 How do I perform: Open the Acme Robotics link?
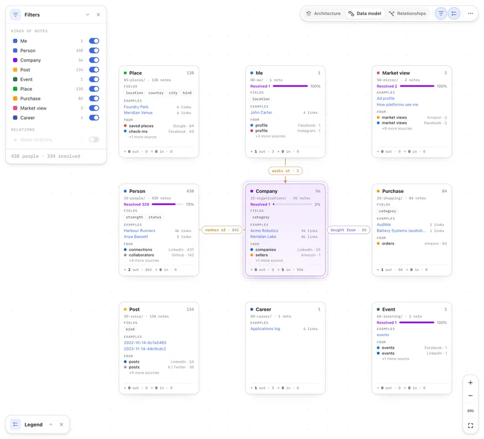coord(264,230)
